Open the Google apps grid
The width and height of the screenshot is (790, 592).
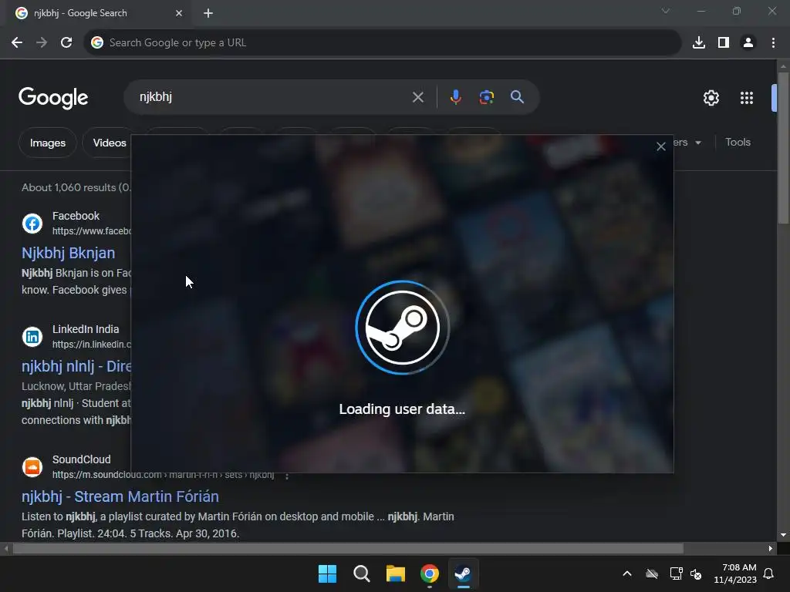coord(747,98)
